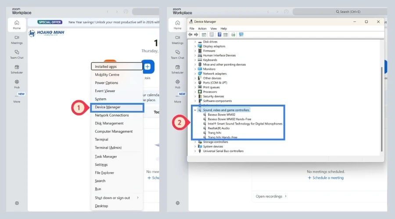Viewport: 395px width, 219px height.
Task: Click Device Manager title bar app icon
Action: pos(191,21)
